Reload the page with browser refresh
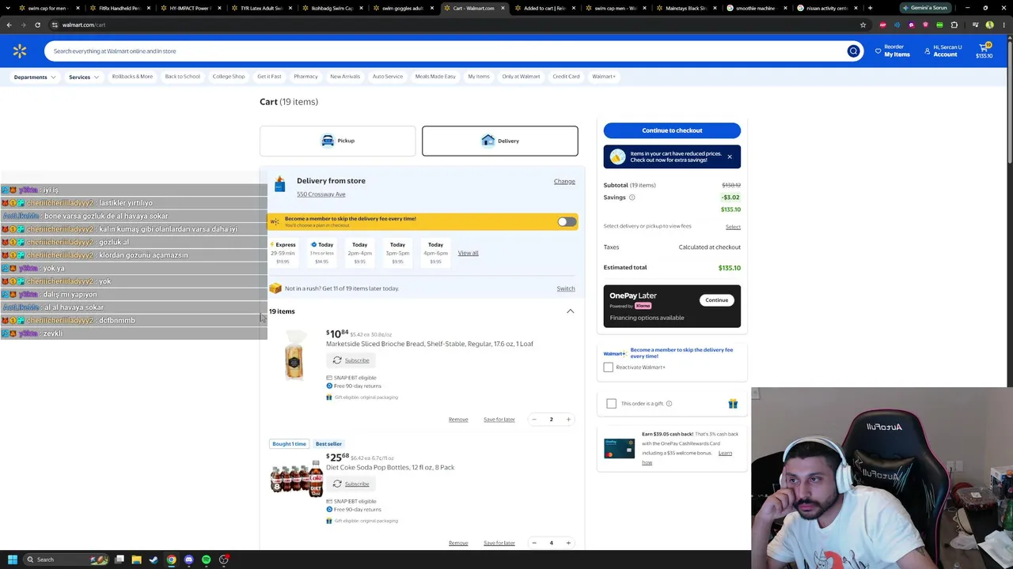Screen dimensions: 1013x569 [x=37, y=24]
